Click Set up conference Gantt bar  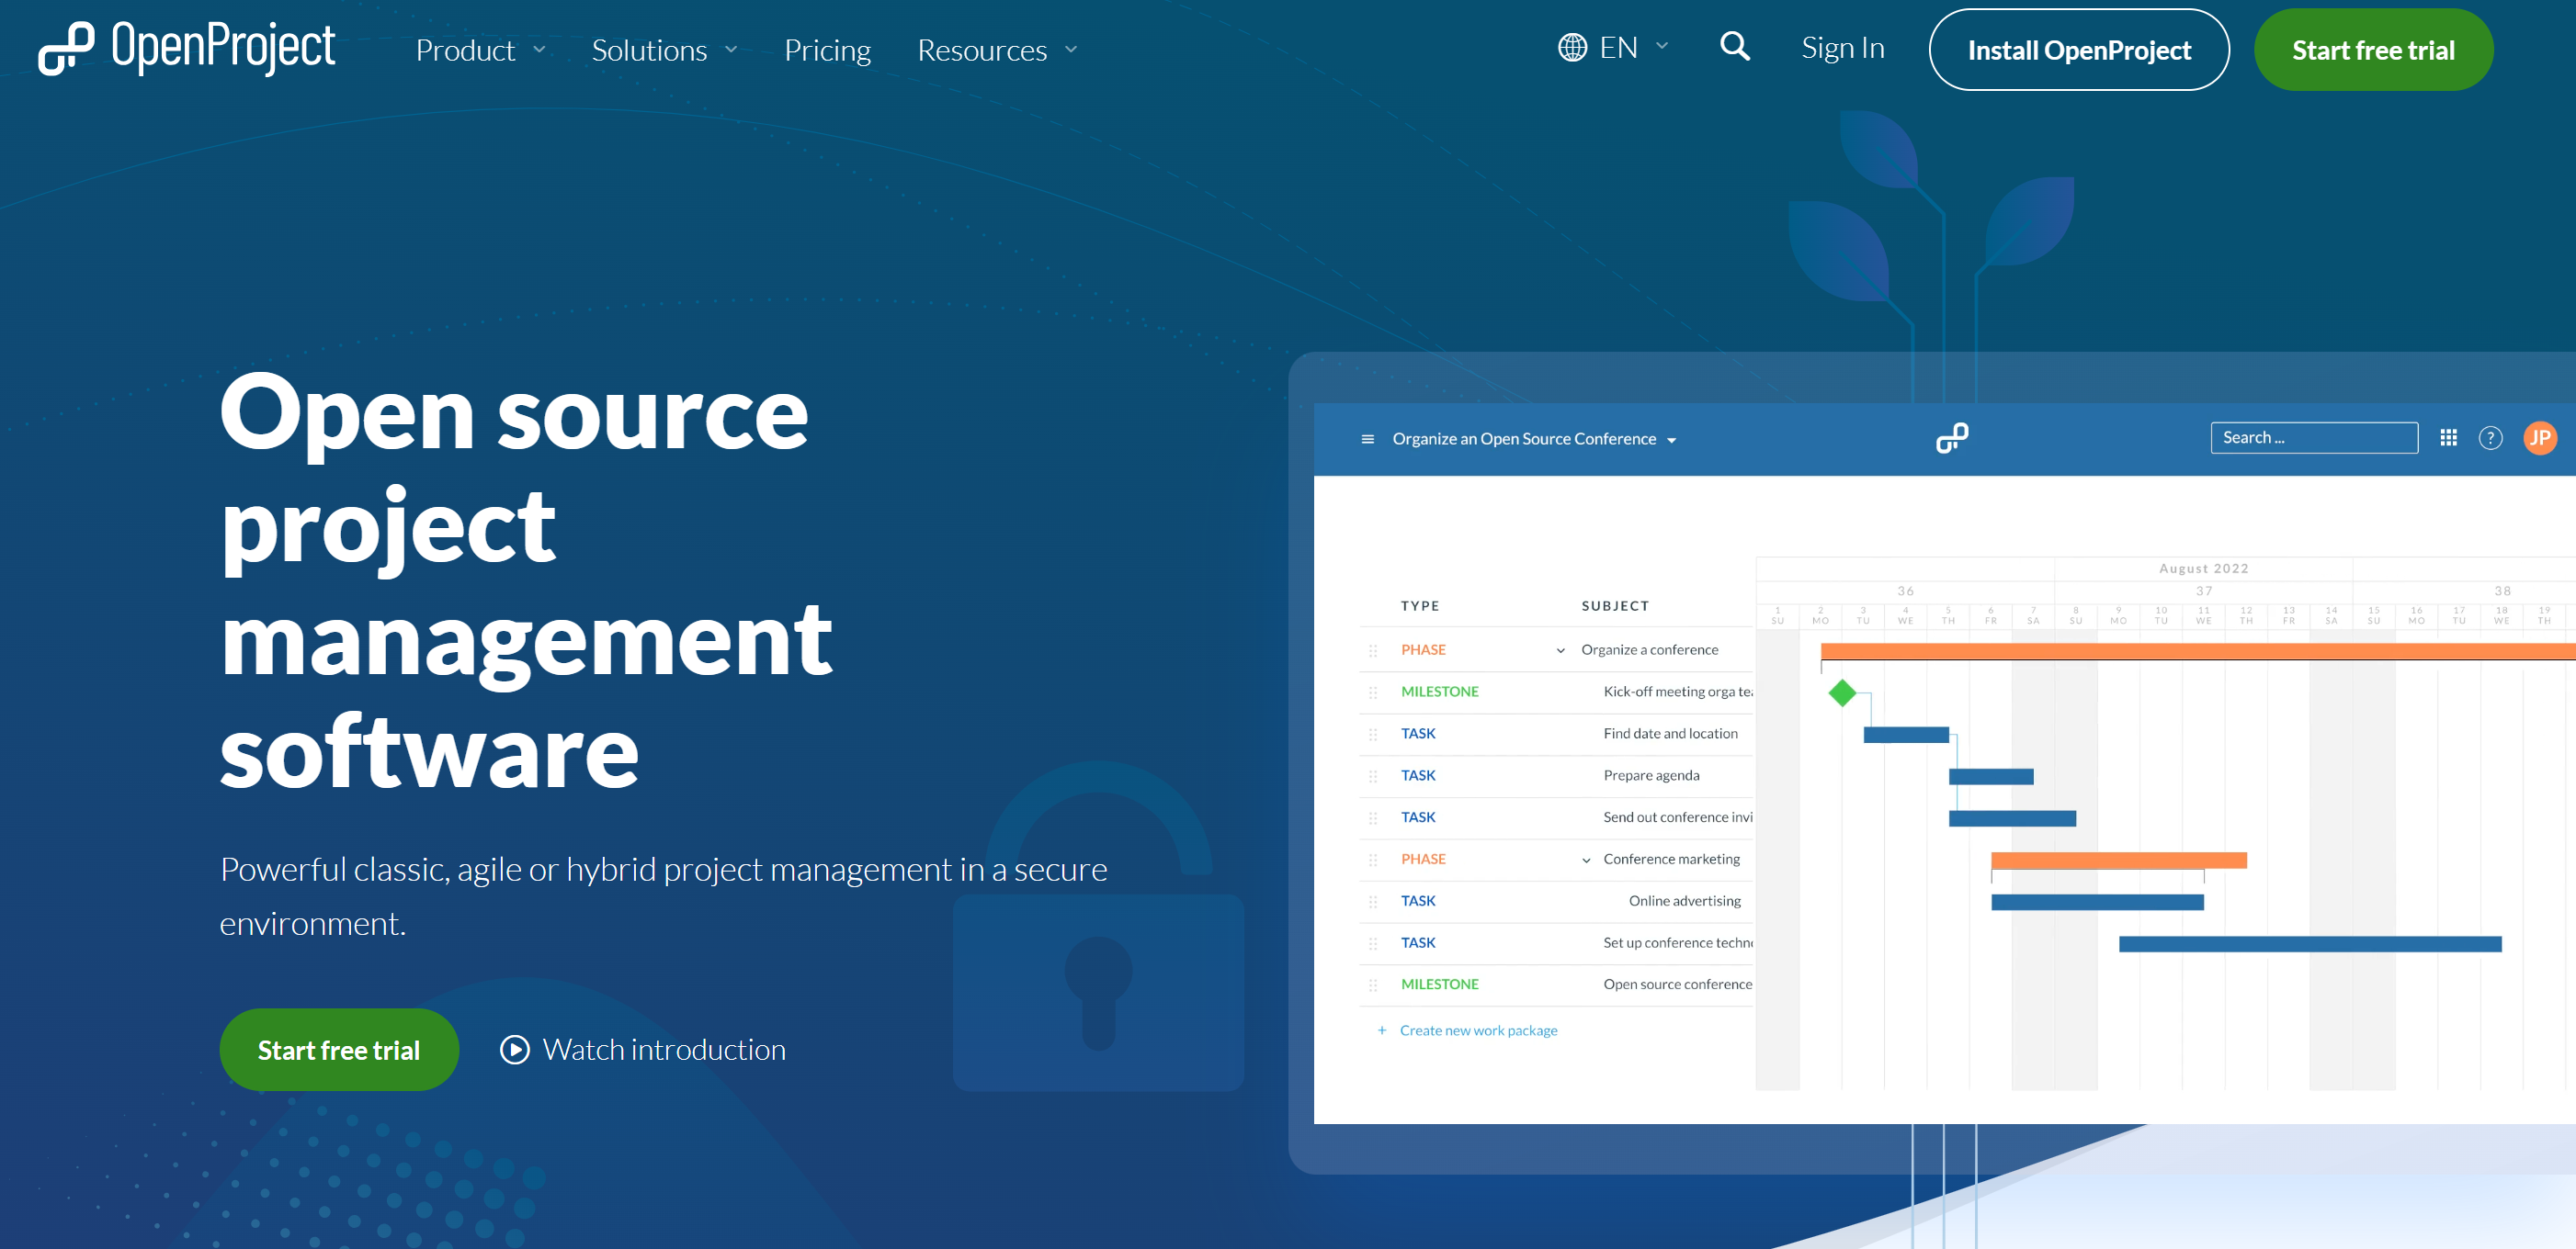click(x=2309, y=944)
